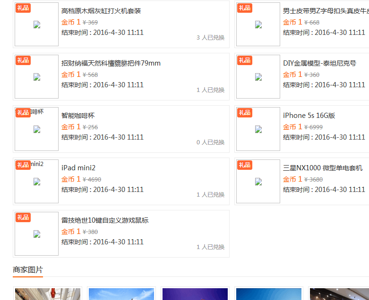Open product image of 招财纳福天然科檀貔貅把件79mm
369x300 pixels.
tap(37, 77)
